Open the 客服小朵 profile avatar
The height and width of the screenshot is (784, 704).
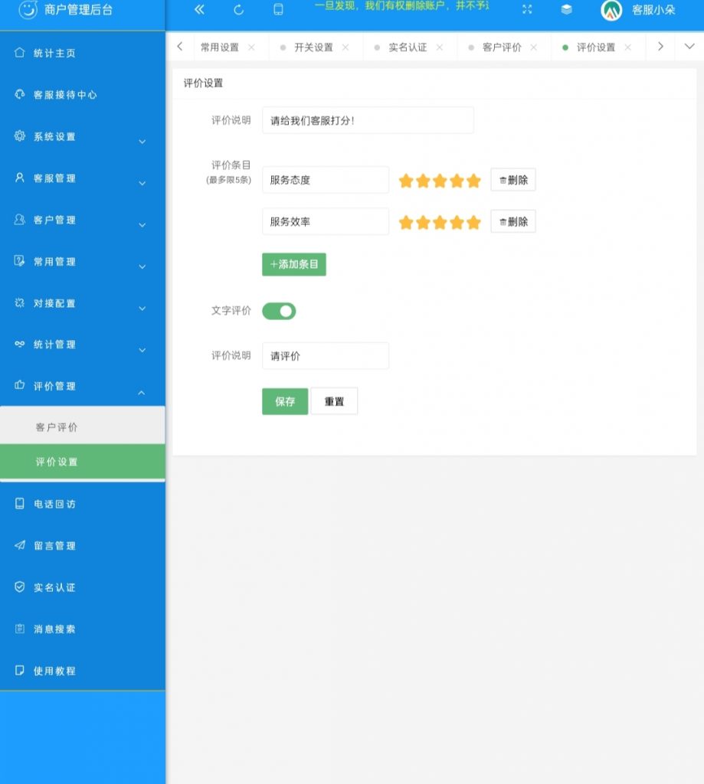point(611,10)
